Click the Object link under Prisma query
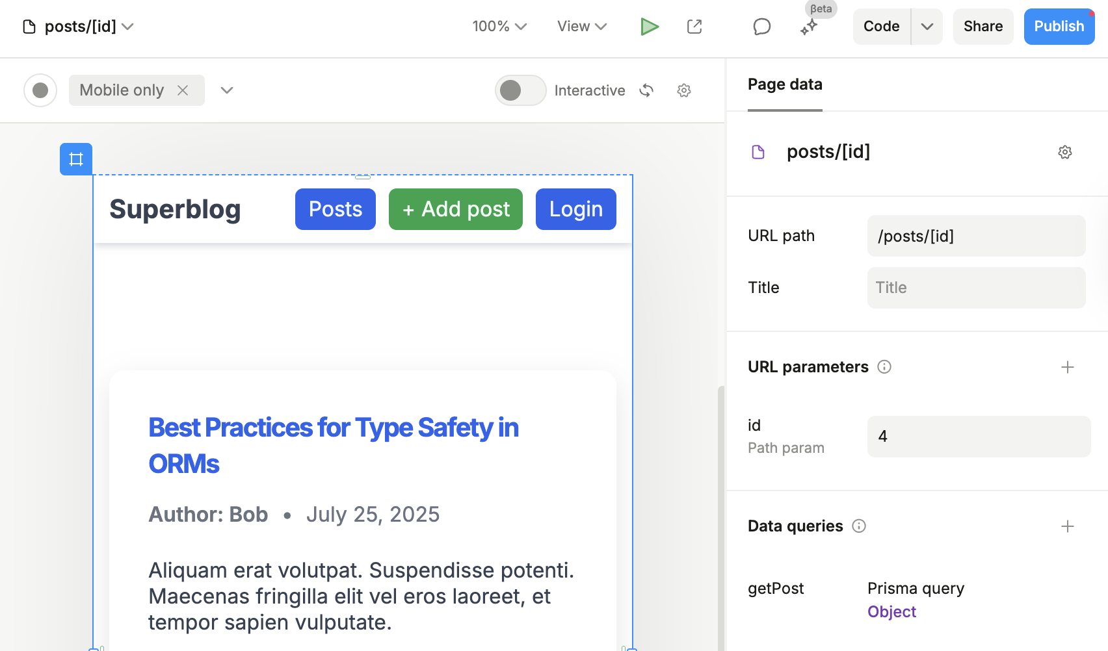This screenshot has height=651, width=1108. [891, 612]
